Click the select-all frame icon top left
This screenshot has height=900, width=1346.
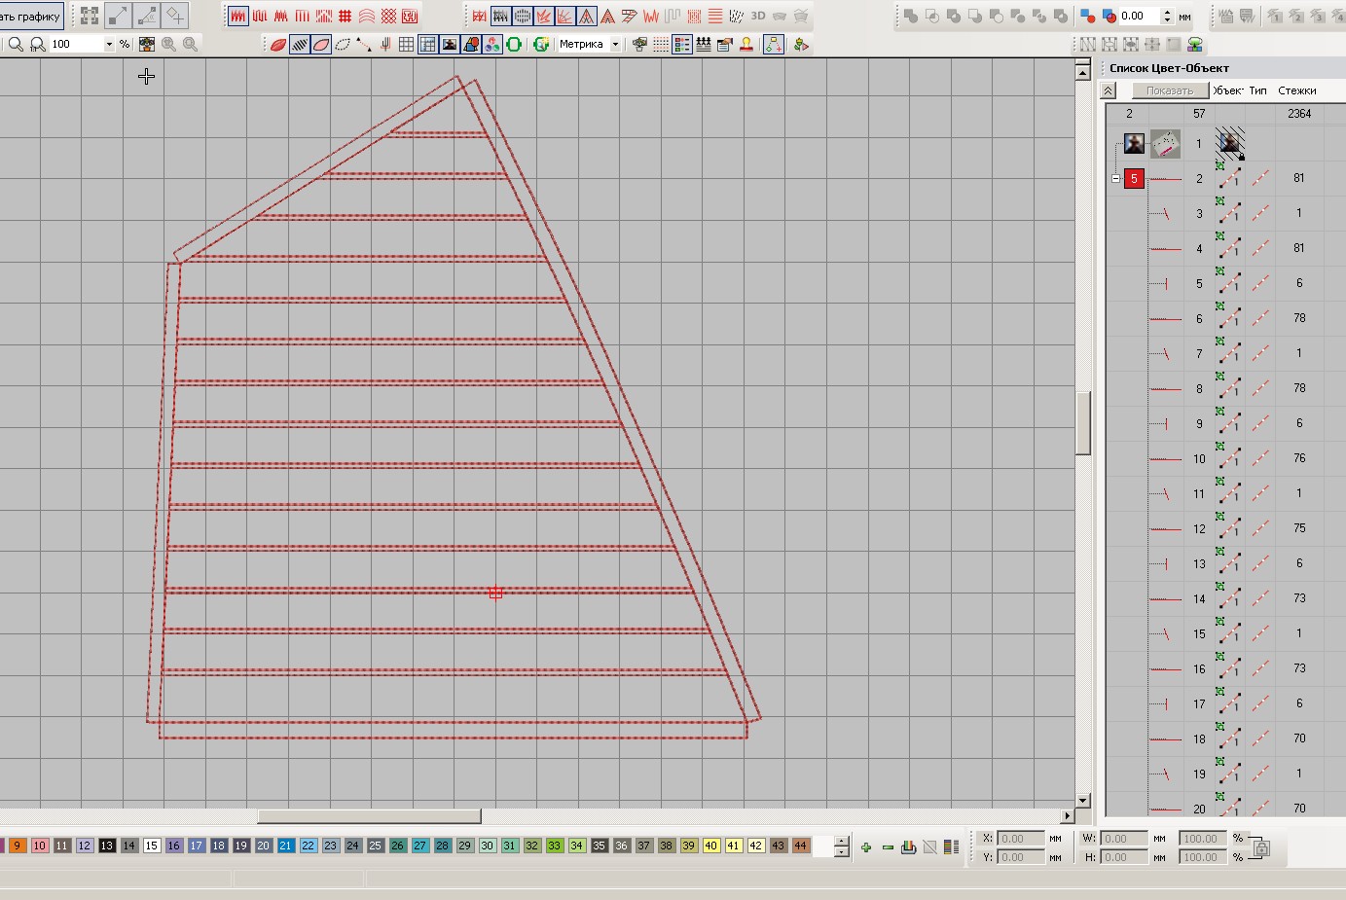[90, 16]
